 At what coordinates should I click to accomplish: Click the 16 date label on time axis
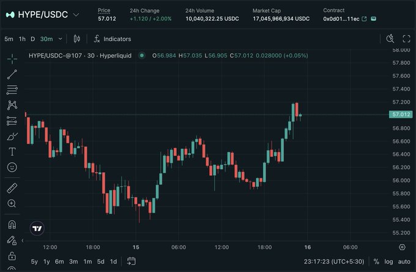pos(308,247)
